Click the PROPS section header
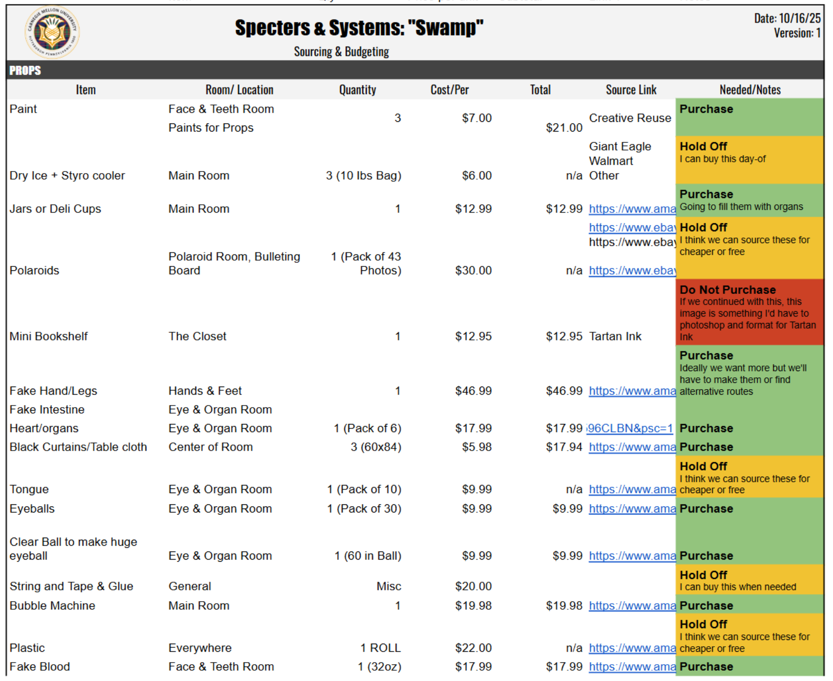The height and width of the screenshot is (681, 833). coord(25,71)
